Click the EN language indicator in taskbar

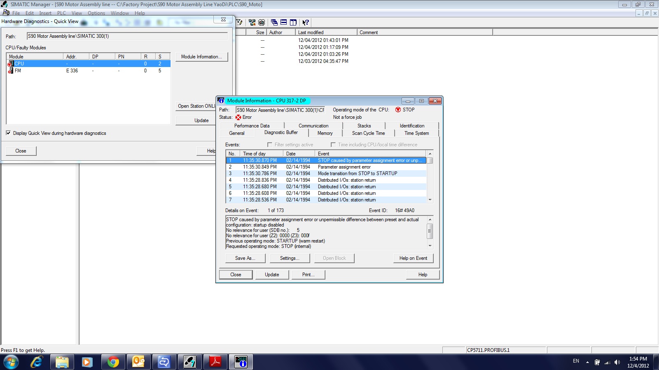click(x=576, y=361)
